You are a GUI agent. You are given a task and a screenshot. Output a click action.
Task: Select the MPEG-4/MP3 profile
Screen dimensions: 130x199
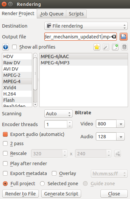pyautogui.click(x=84, y=63)
